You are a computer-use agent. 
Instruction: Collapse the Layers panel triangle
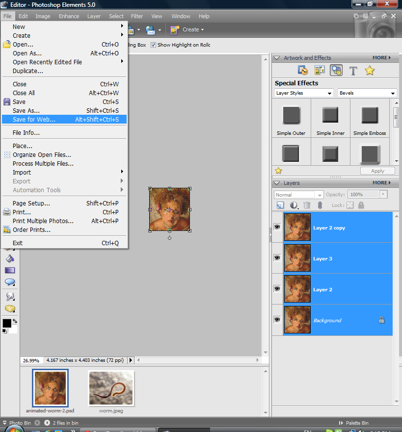(x=276, y=183)
